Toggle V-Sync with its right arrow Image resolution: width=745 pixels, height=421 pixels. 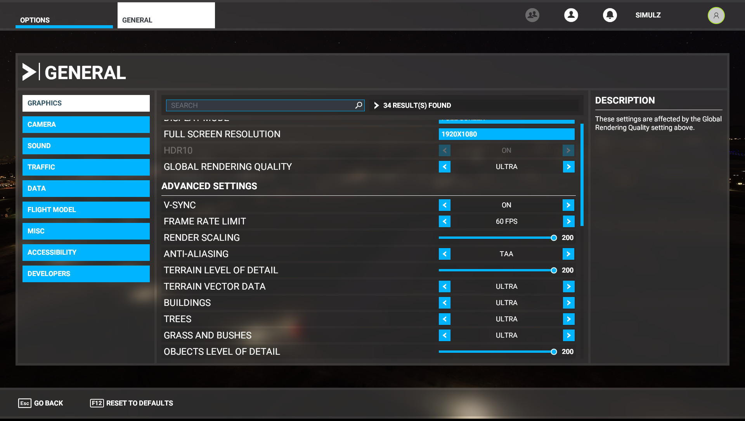click(568, 205)
